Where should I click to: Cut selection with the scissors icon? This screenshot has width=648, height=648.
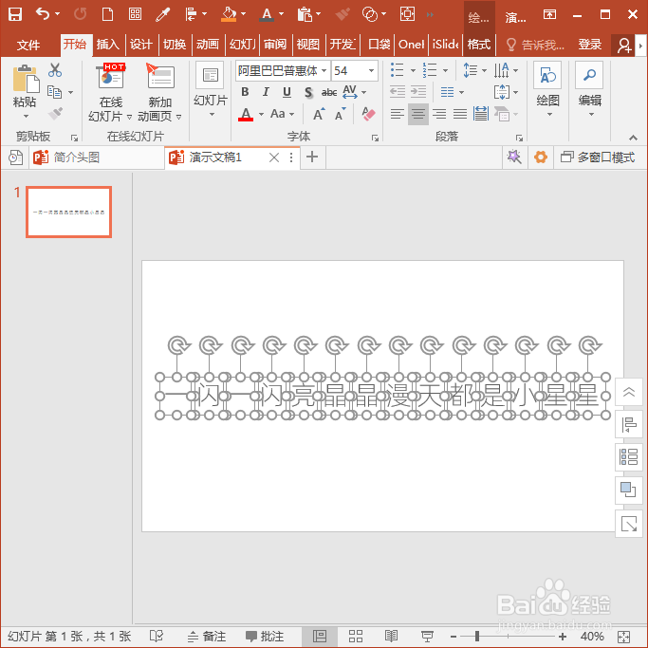tap(54, 70)
